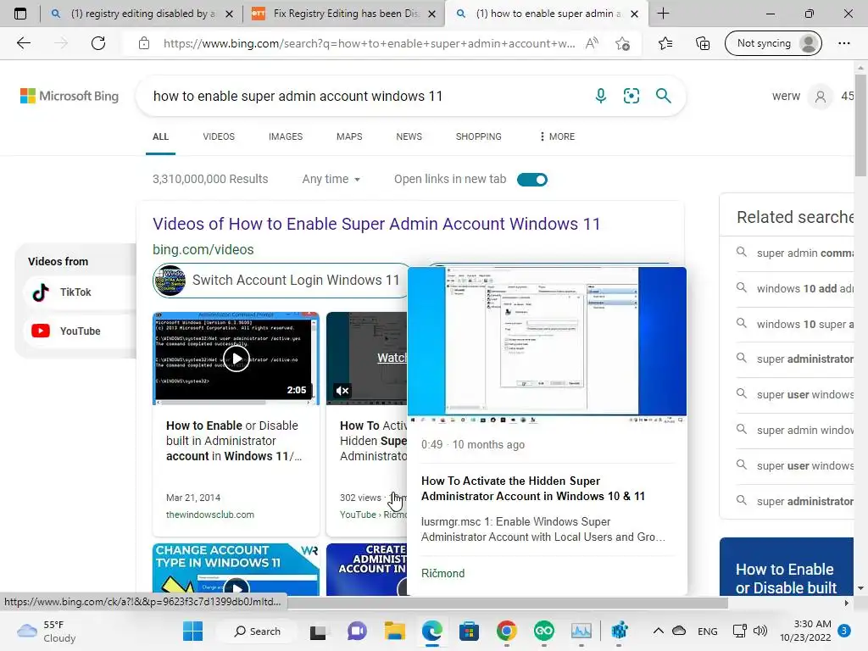Add this page to favorites
This screenshot has width=868, height=651.
pyautogui.click(x=622, y=43)
